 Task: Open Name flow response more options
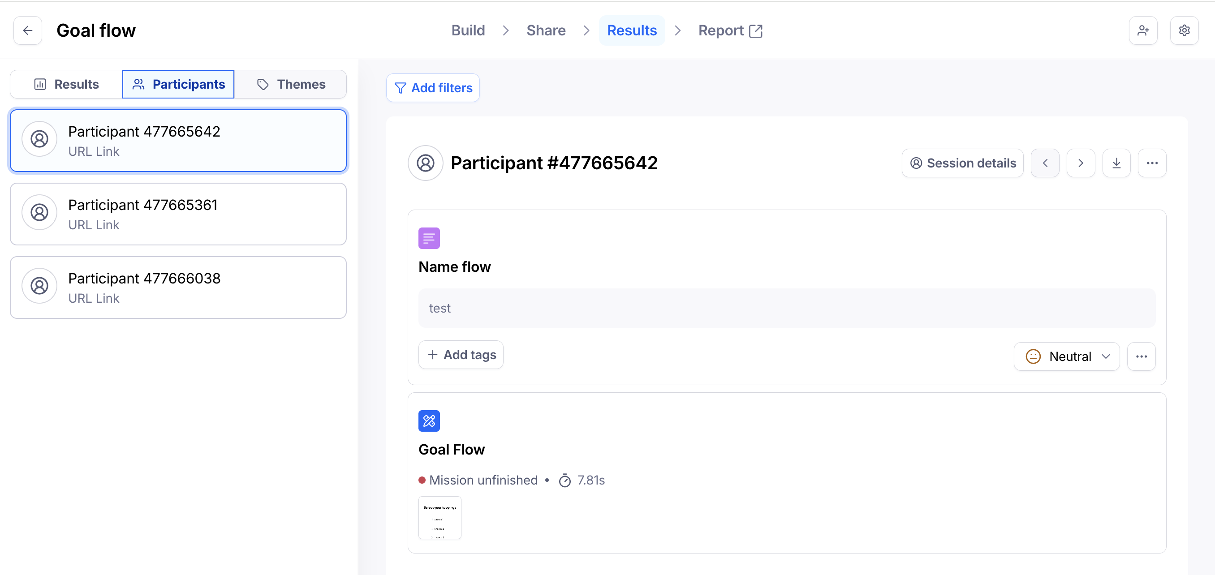(x=1141, y=356)
